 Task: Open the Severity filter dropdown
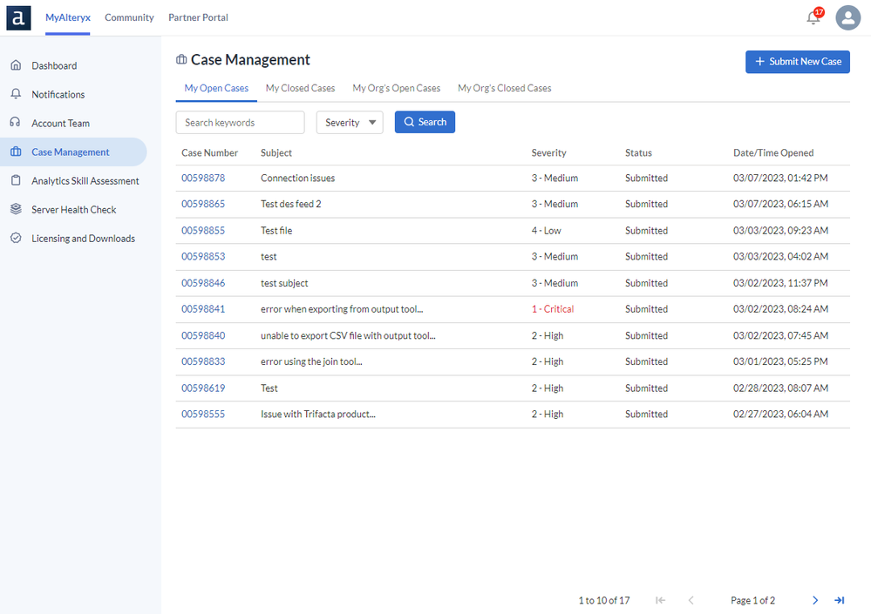pyautogui.click(x=349, y=122)
